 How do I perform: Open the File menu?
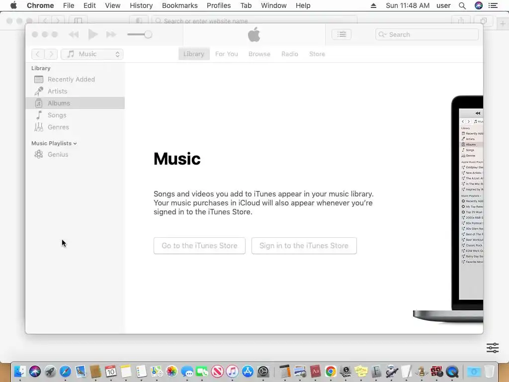tap(69, 5)
